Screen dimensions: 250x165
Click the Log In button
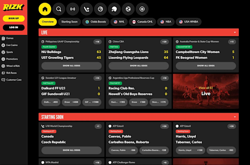click(14, 27)
